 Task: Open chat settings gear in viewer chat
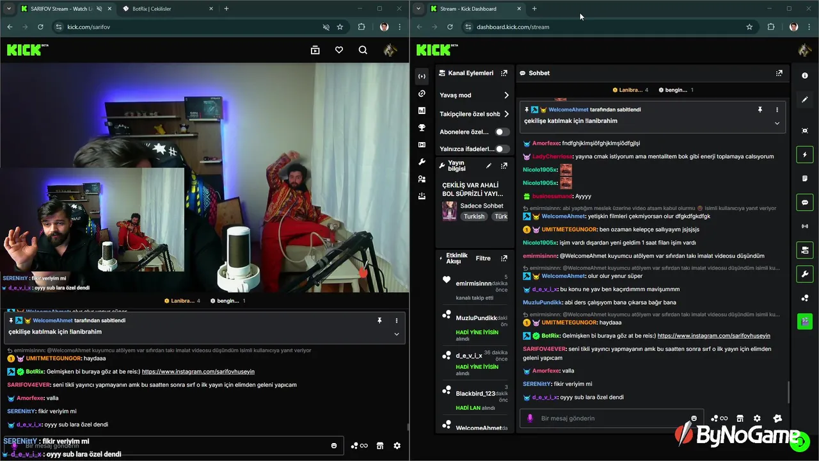point(397,446)
